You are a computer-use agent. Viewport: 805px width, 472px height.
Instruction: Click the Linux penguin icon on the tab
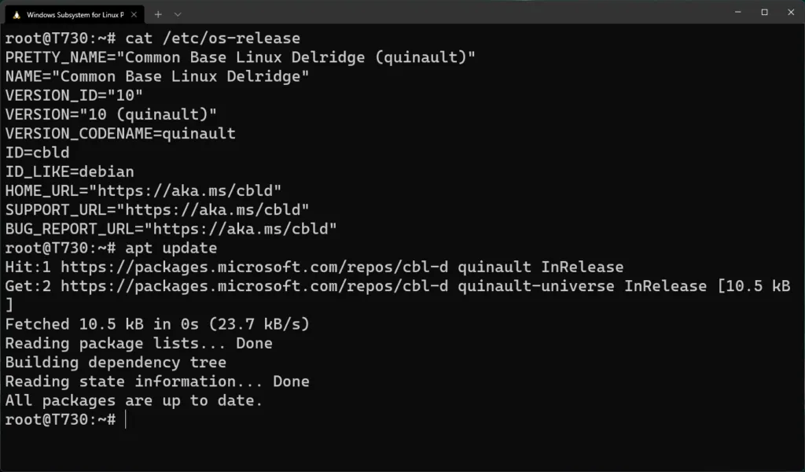17,14
